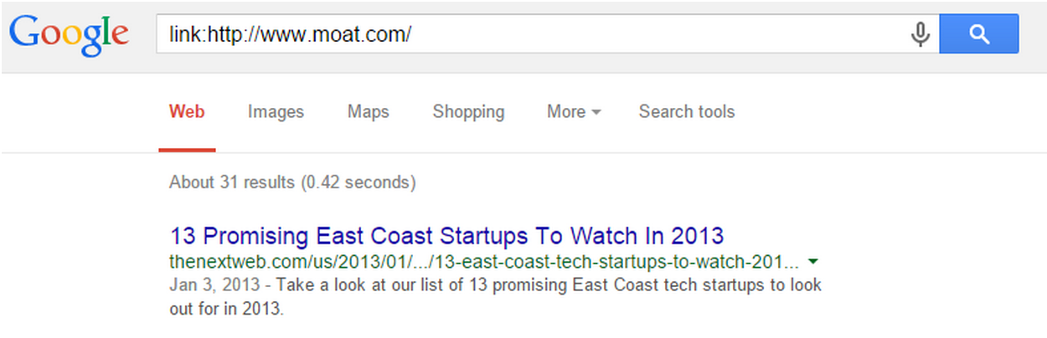Image resolution: width=1047 pixels, height=338 pixels.
Task: Click the red underline beneath the Web tab
Action: (x=187, y=150)
